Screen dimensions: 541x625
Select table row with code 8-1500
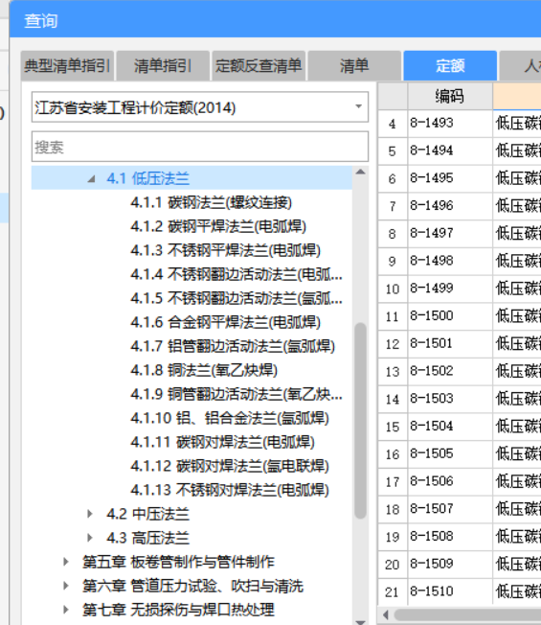(x=460, y=316)
